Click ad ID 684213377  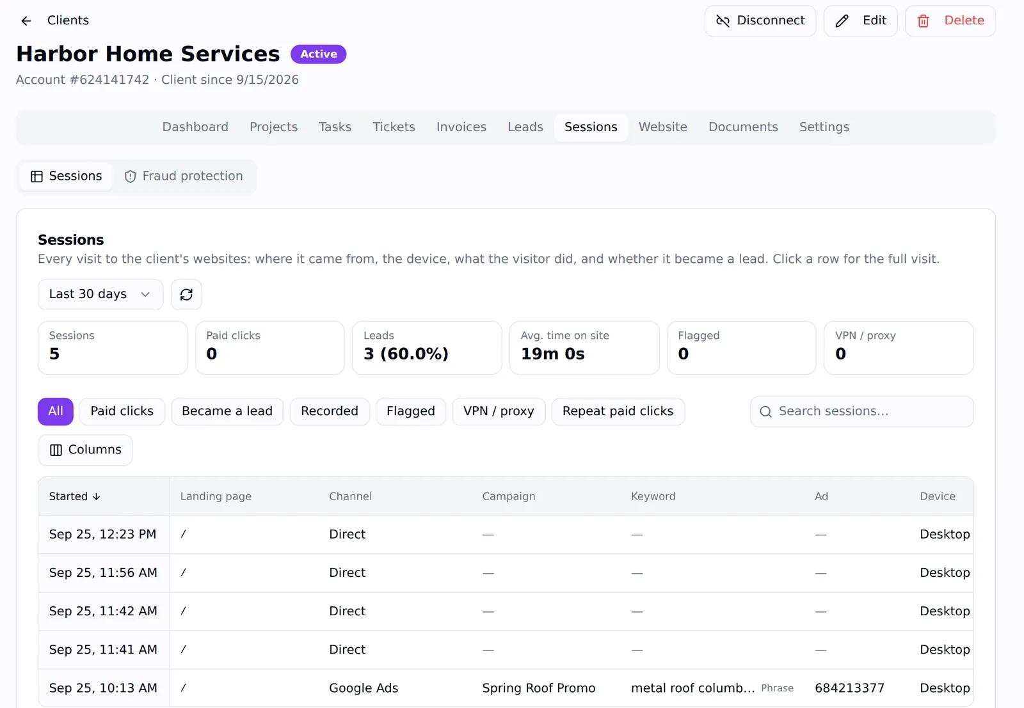pos(849,688)
